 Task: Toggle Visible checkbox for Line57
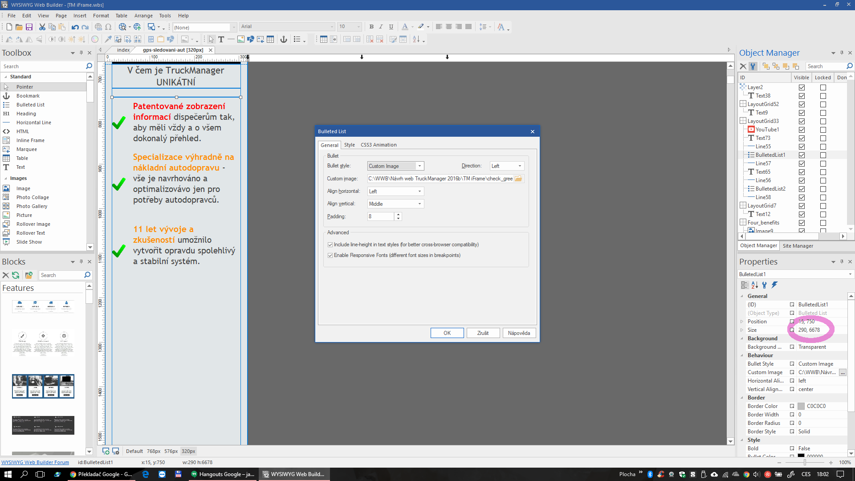click(802, 163)
